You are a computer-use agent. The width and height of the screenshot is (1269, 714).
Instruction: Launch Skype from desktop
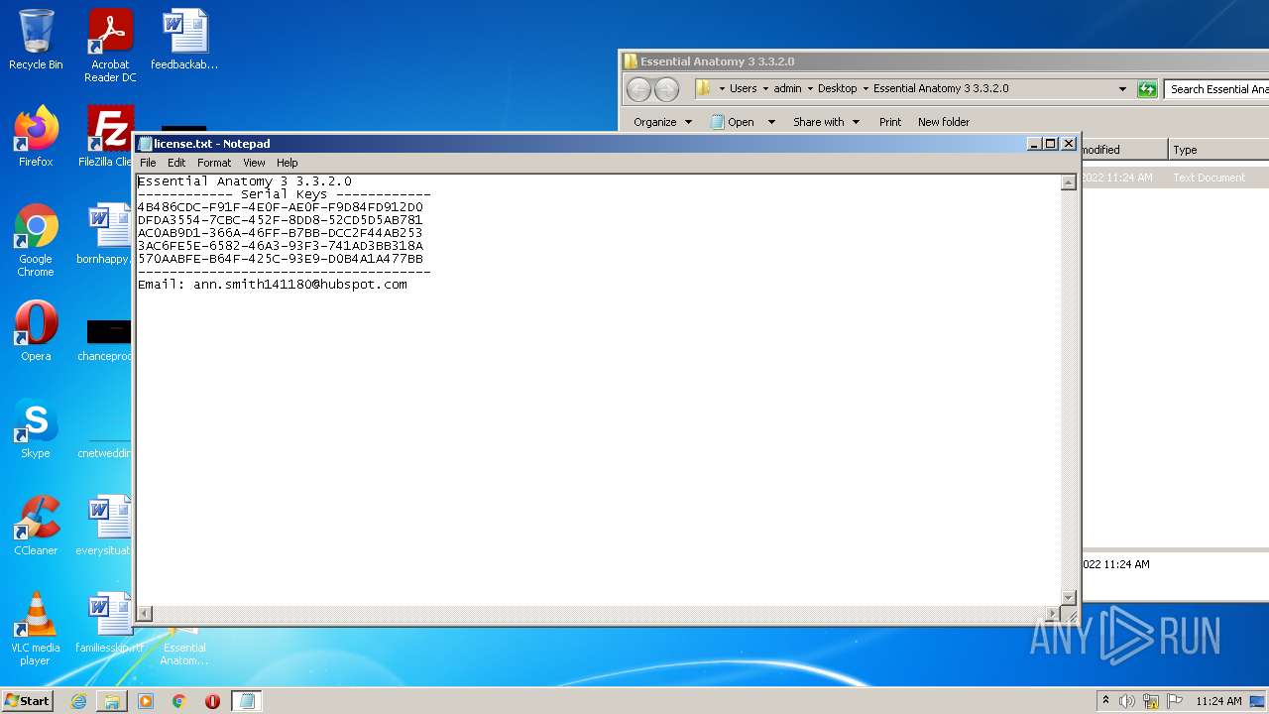pos(36,428)
